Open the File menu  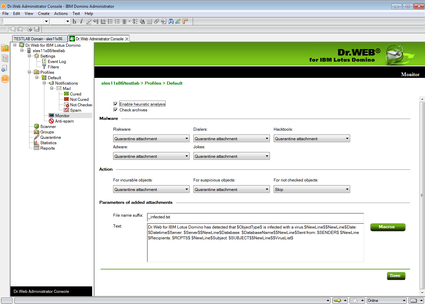(x=5, y=14)
